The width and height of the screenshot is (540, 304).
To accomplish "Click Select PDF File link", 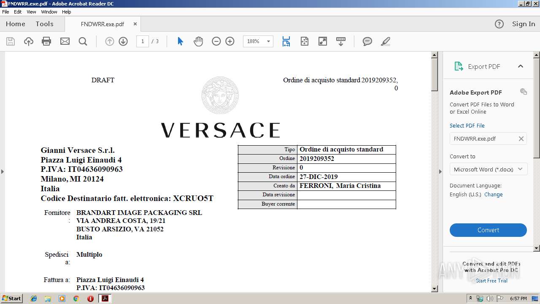I will [x=467, y=126].
